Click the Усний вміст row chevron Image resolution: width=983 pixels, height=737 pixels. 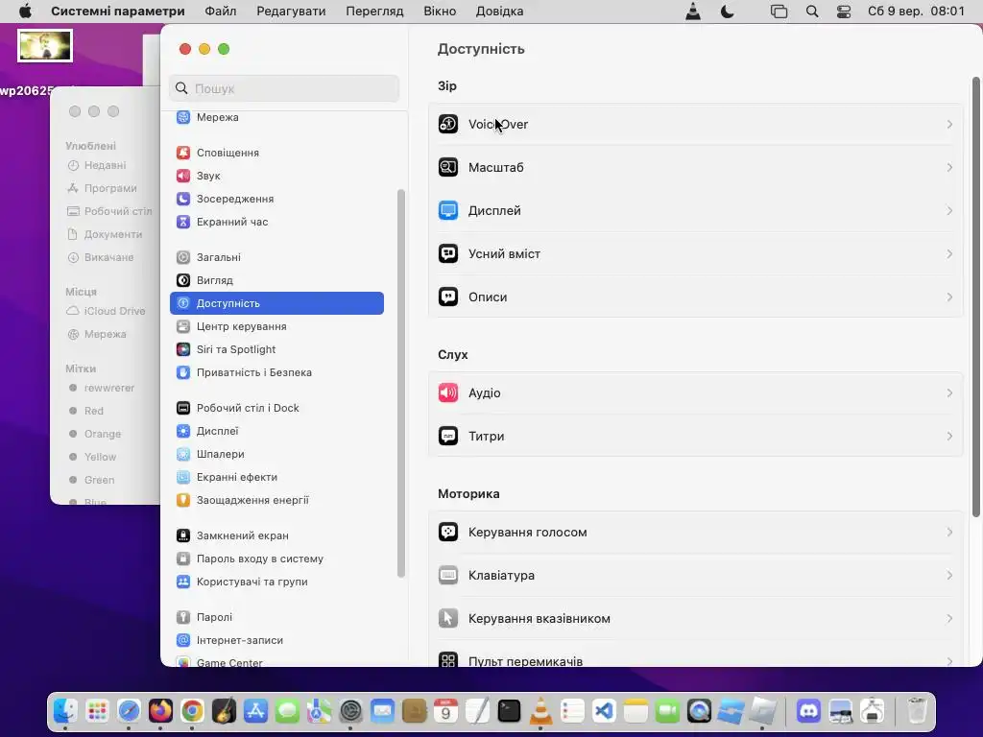(x=949, y=253)
